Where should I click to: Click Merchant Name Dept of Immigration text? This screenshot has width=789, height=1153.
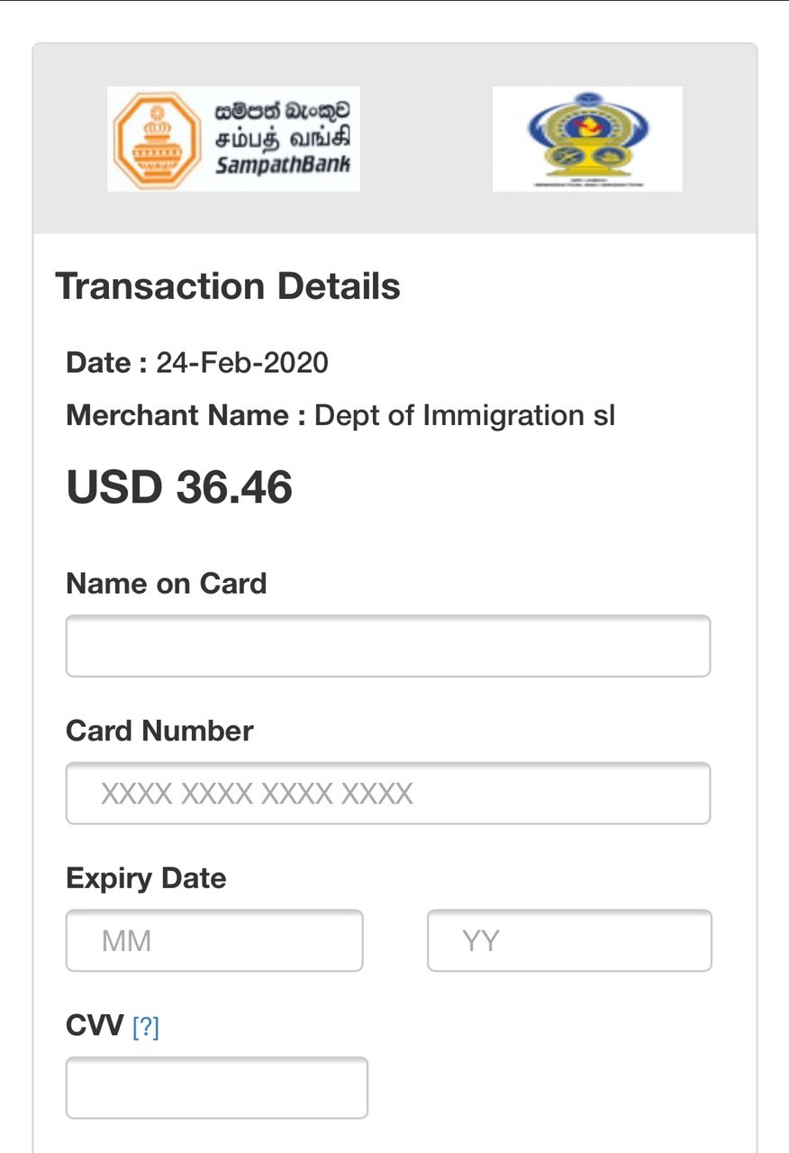340,415
